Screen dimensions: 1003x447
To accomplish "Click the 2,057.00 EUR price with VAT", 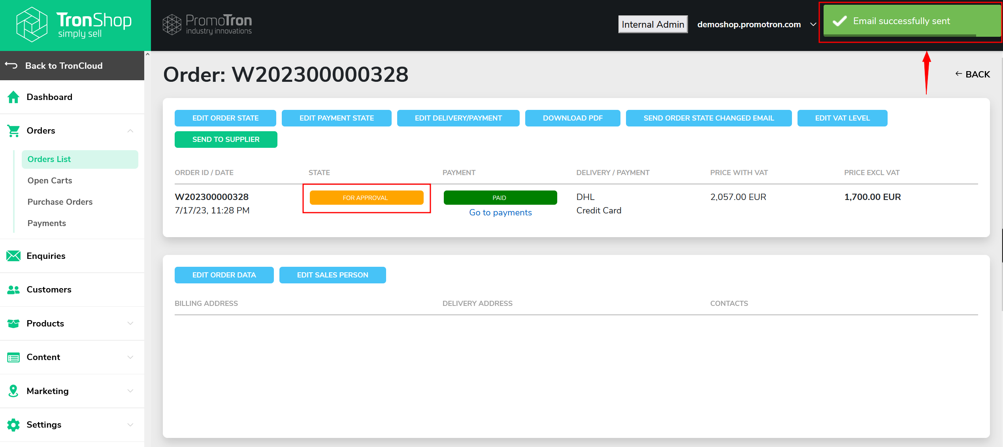I will tap(738, 197).
